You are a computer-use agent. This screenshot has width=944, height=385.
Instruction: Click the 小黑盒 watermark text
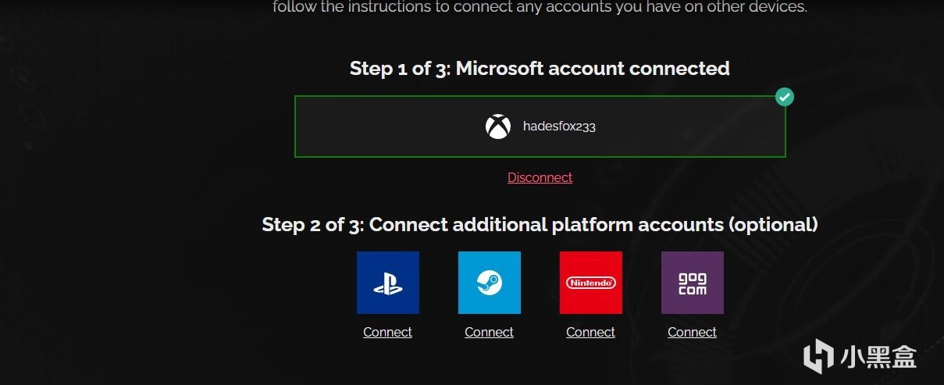878,357
